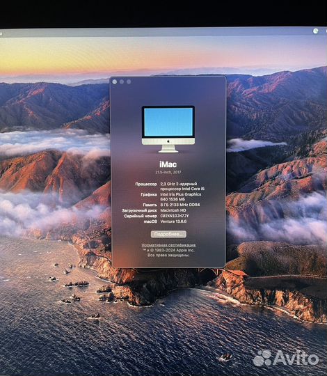Click the "Загрузочный диск" label
The height and width of the screenshot is (376, 327).
(139, 210)
